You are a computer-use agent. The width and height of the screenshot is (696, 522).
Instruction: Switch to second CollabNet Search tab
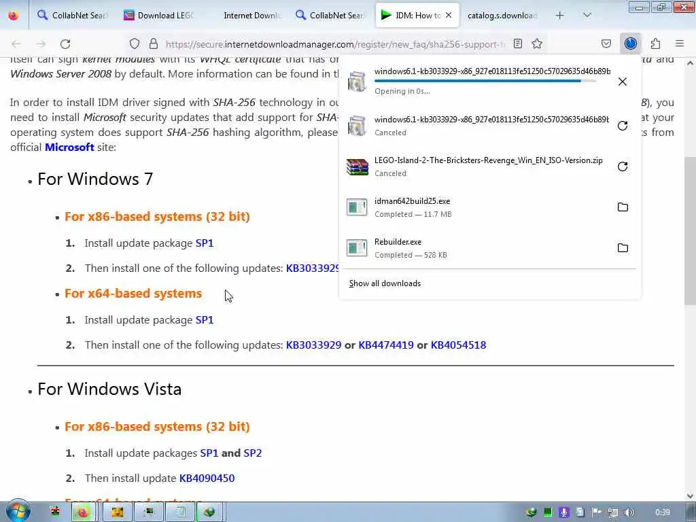pyautogui.click(x=330, y=15)
